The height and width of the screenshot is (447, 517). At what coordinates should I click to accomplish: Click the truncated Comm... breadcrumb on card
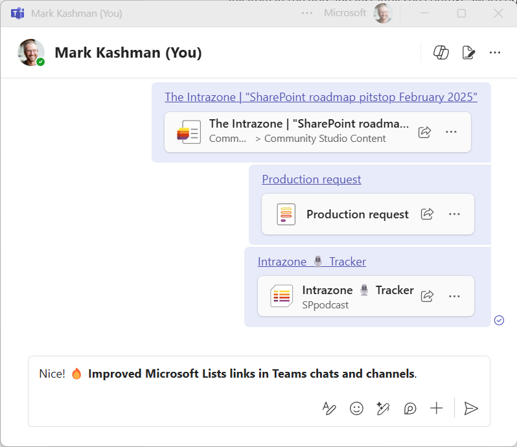[227, 139]
